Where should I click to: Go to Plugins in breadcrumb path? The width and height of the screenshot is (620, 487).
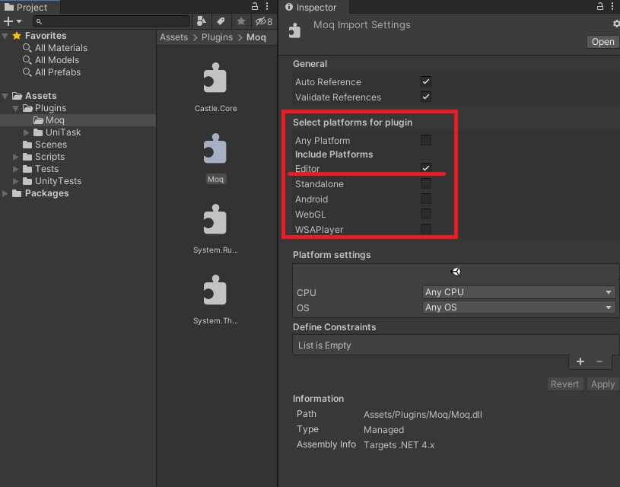coord(217,37)
